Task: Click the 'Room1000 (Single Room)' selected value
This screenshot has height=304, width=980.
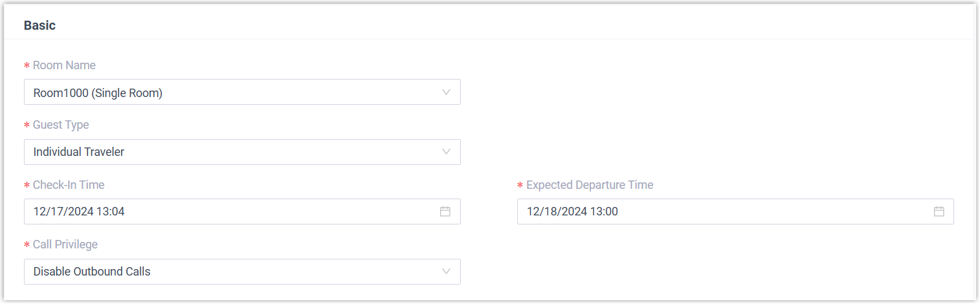Action: 98,93
